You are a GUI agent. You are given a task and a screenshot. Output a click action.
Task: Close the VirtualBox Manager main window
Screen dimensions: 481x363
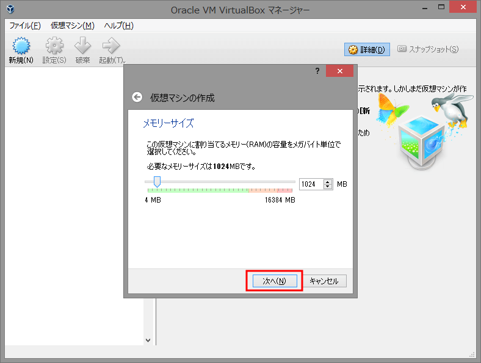coord(463,7)
